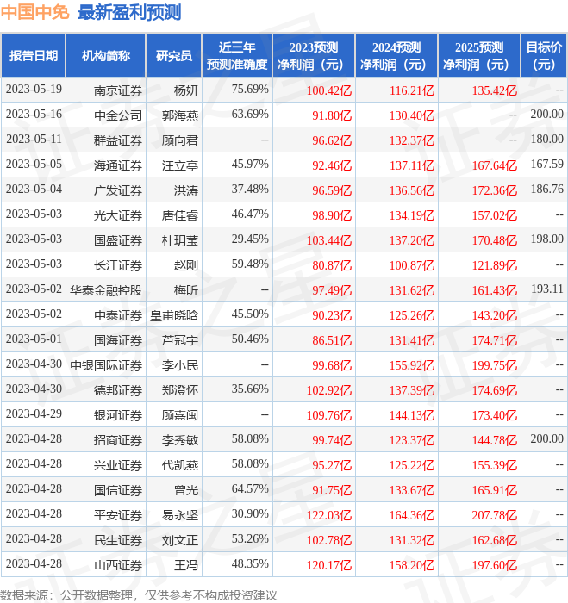568x603 pixels.
Task: Click target price 193.11
Action: 546,289
